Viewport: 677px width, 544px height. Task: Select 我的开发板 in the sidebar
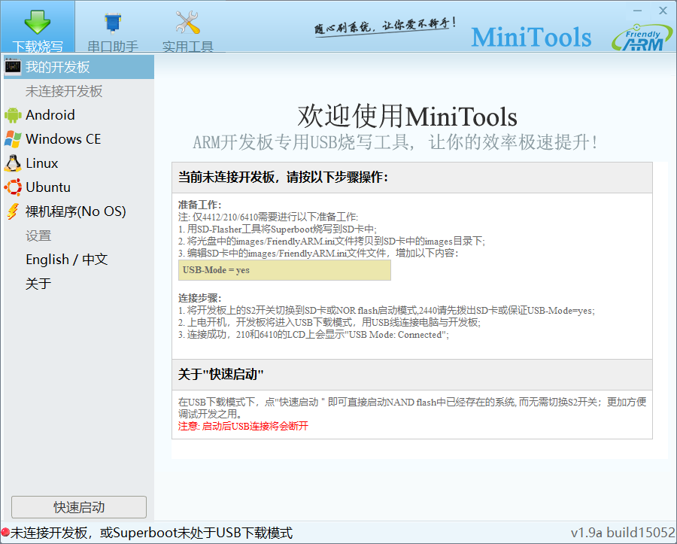[x=79, y=67]
